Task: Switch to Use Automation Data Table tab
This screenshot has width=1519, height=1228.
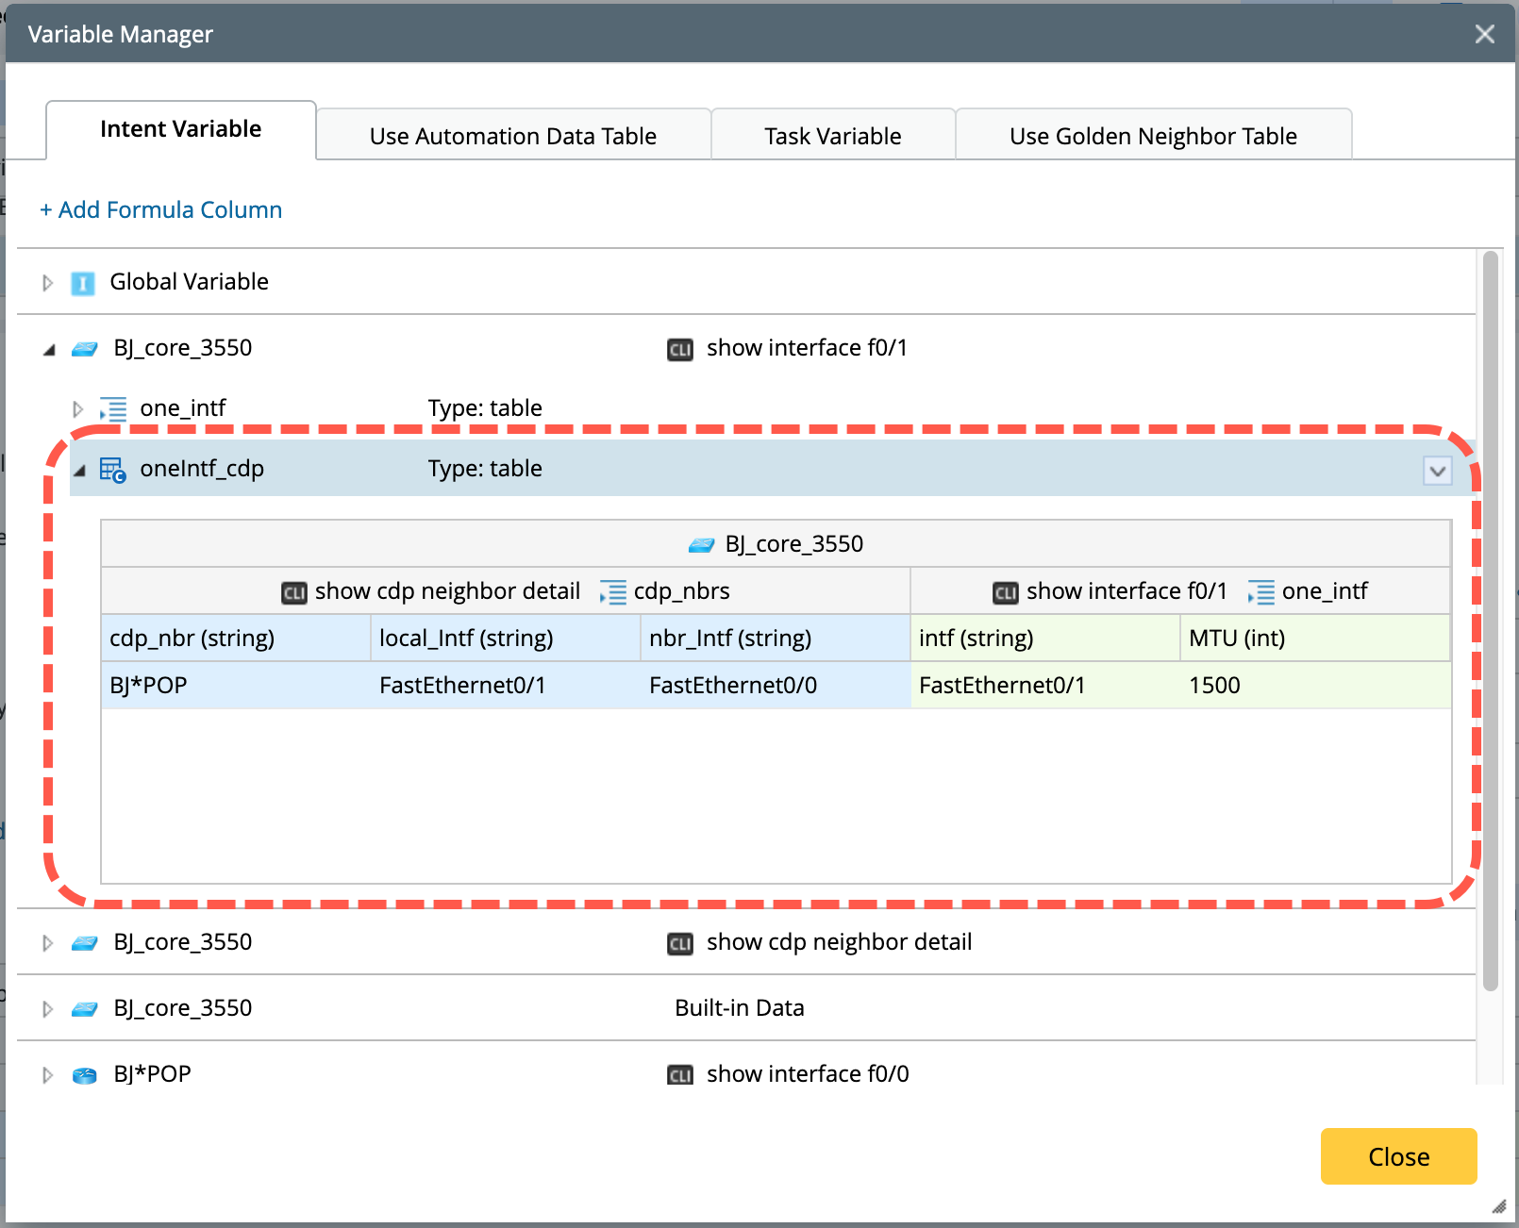Action: pos(512,136)
